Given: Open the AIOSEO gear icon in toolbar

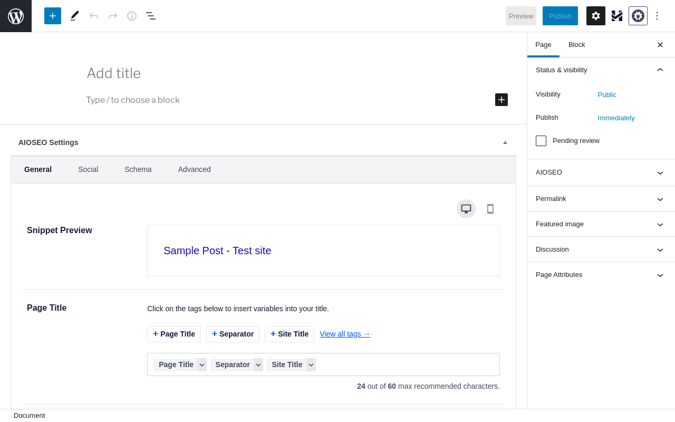Looking at the screenshot, I should point(638,16).
